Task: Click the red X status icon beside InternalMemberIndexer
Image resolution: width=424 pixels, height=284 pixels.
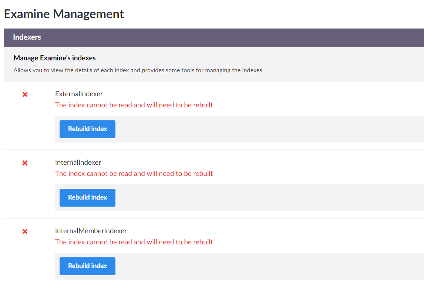Action: [x=25, y=231]
